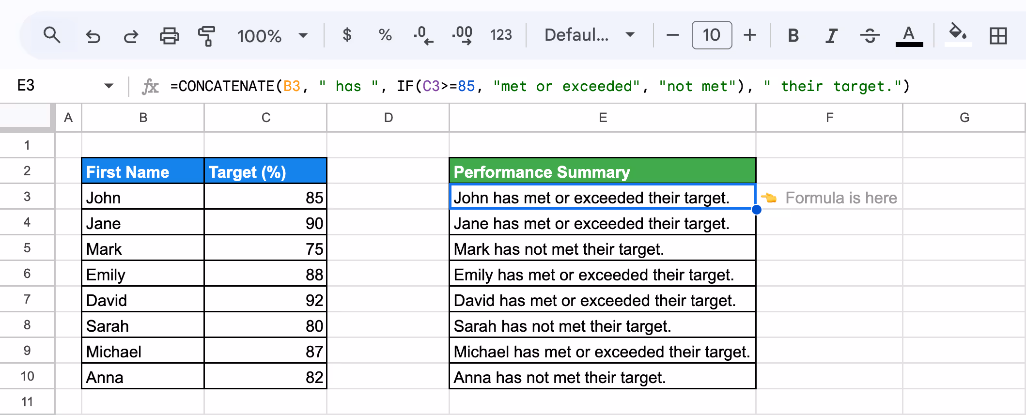Screen dimensions: 1026x415
Task: Click 'Mark has not met their target.'
Action: tap(603, 248)
